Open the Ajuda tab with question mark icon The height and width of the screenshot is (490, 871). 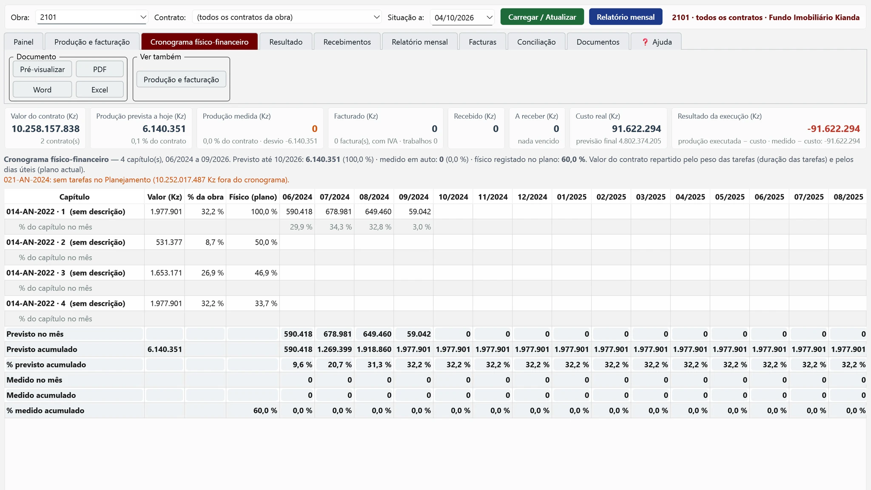(x=656, y=42)
